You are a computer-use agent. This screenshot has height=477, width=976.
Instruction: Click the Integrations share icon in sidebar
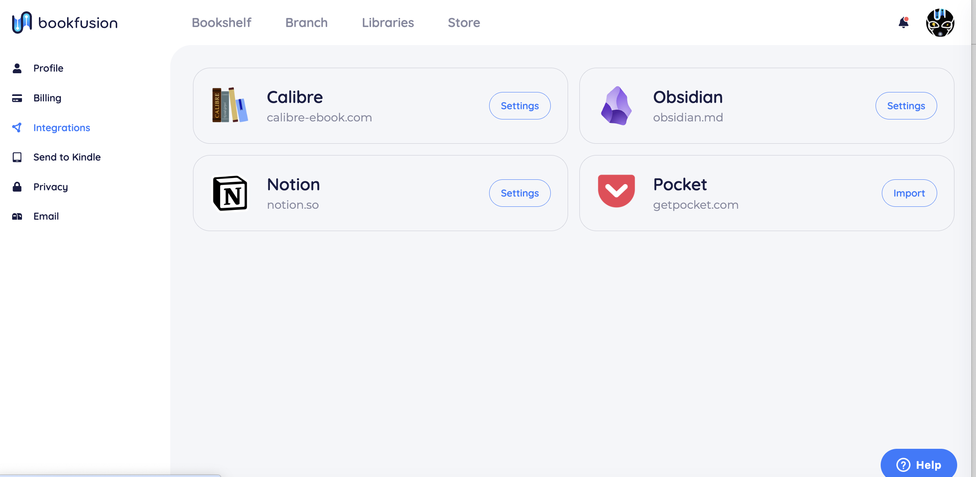click(x=17, y=128)
